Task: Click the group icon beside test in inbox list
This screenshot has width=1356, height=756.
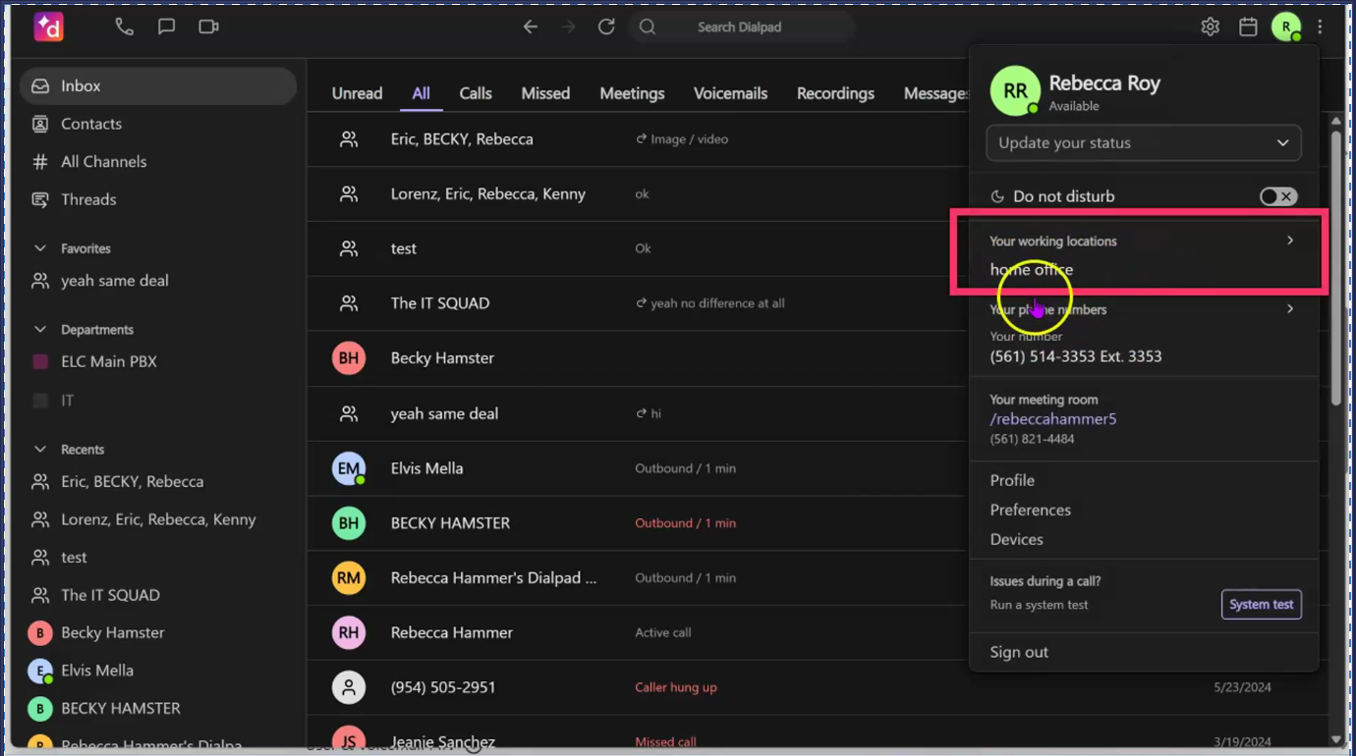Action: 349,248
